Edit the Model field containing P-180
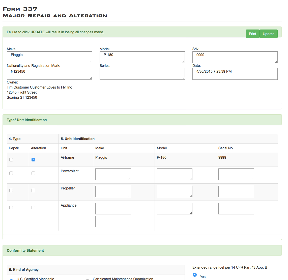 (142, 57)
